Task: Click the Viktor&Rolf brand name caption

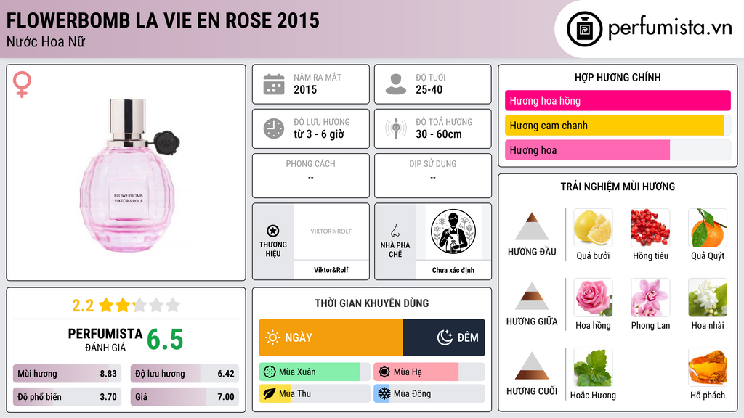Action: [x=331, y=270]
